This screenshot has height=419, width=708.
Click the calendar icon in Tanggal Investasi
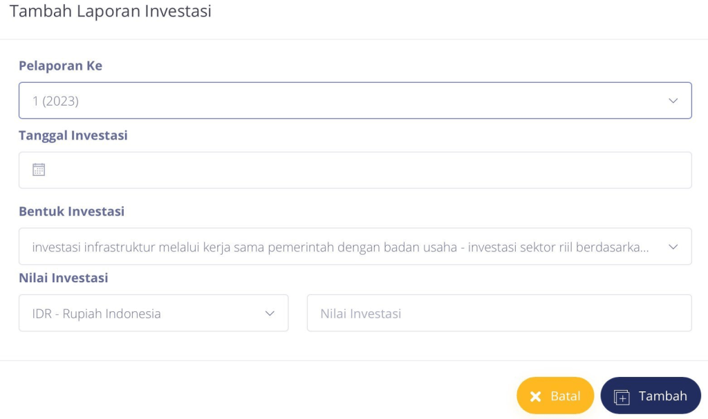point(39,170)
